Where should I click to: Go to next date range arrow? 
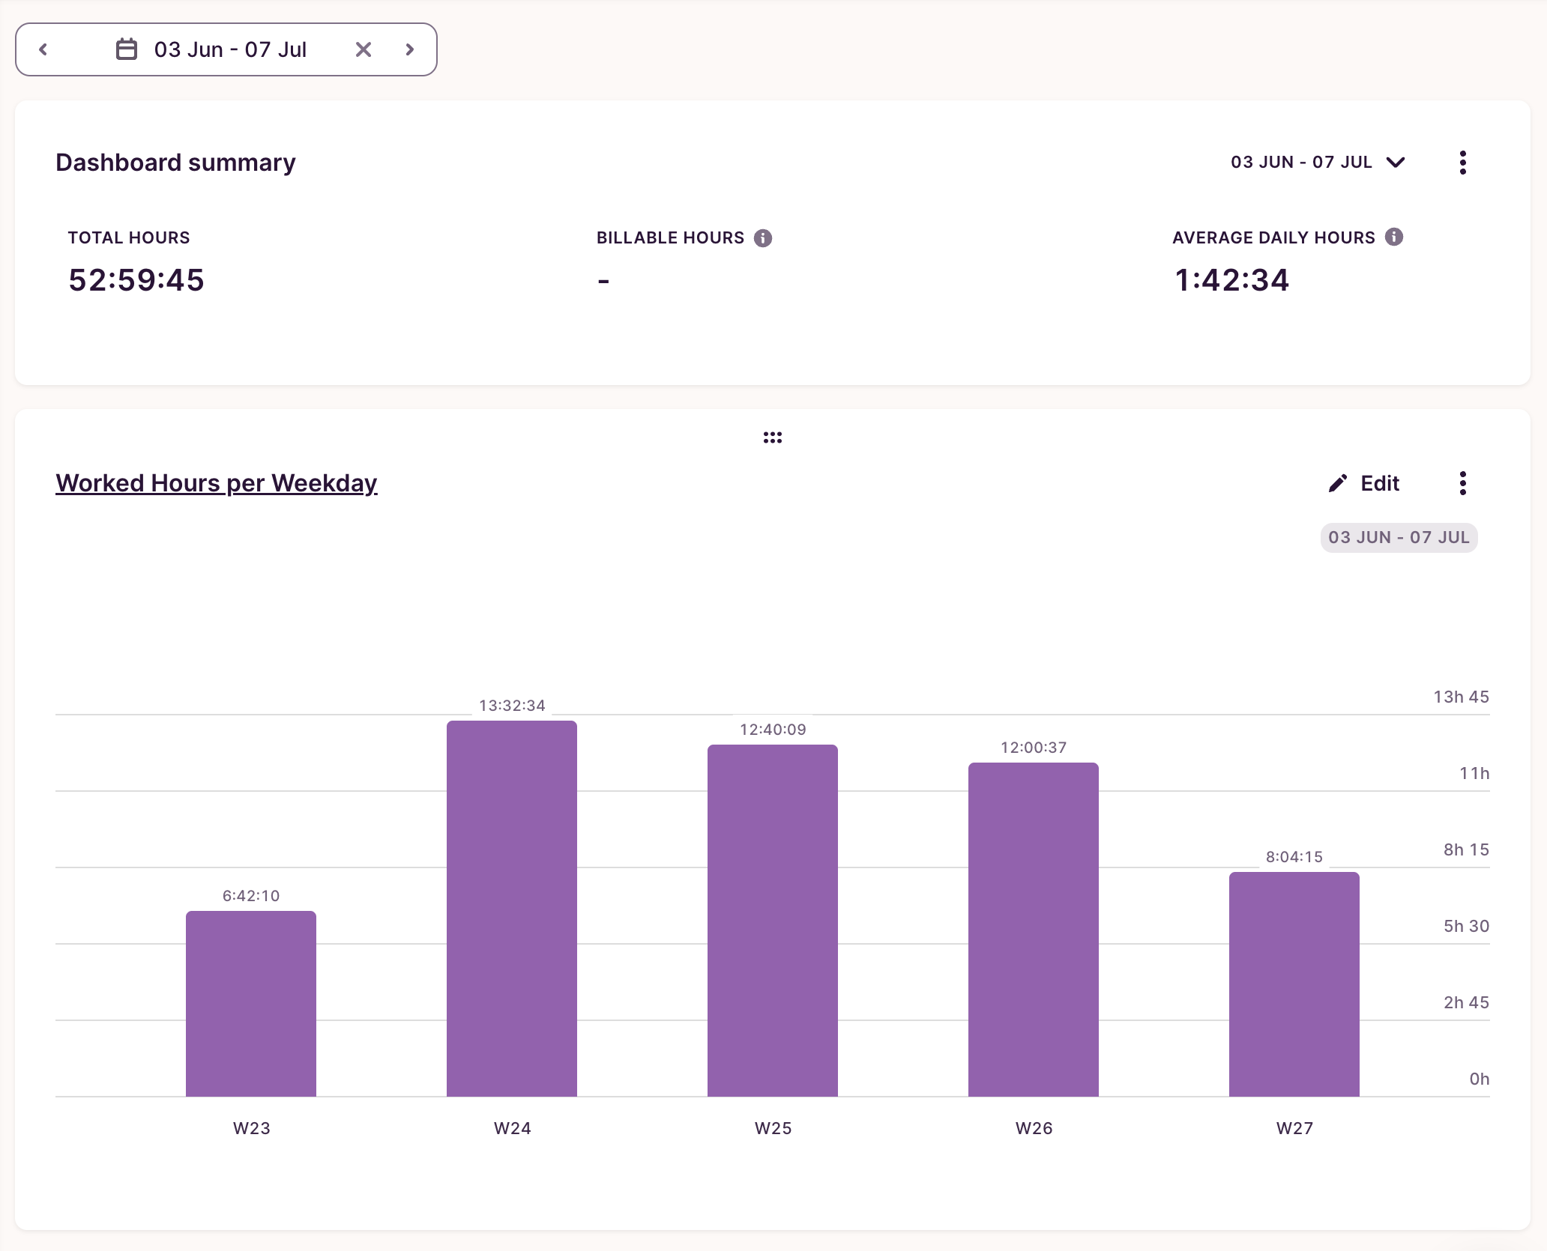(x=409, y=49)
